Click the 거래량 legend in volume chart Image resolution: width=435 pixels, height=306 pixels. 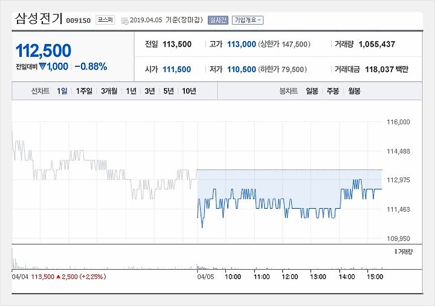404,252
